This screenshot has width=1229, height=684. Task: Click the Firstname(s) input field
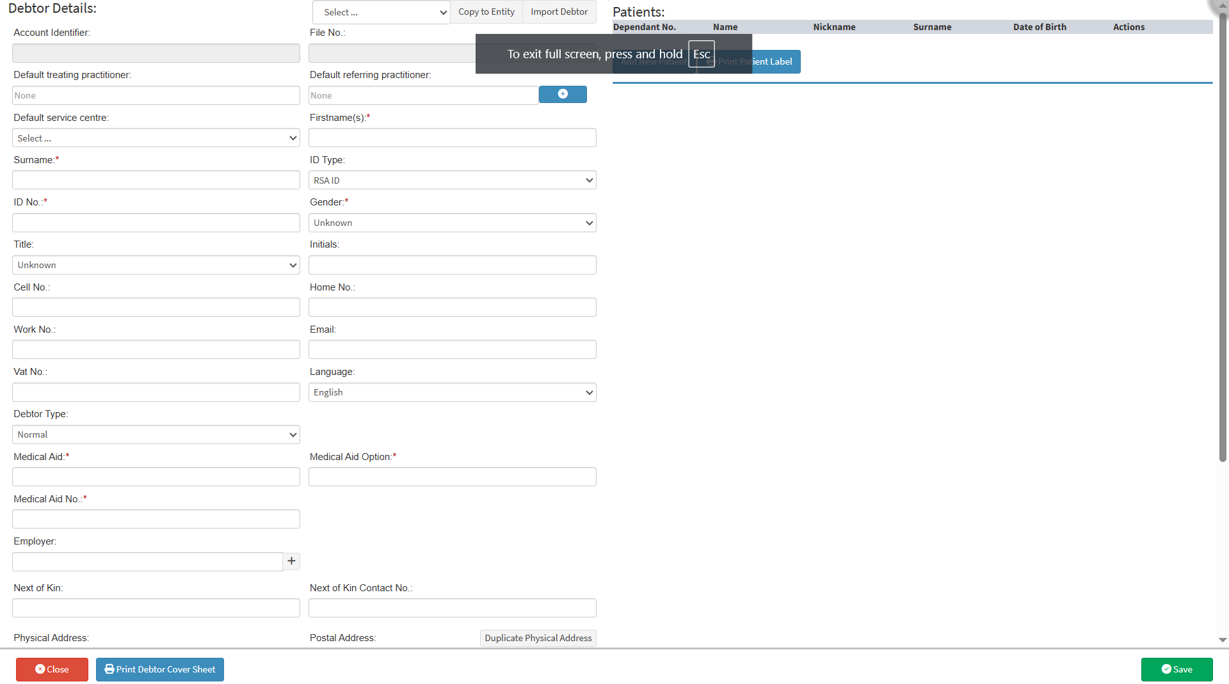click(453, 138)
